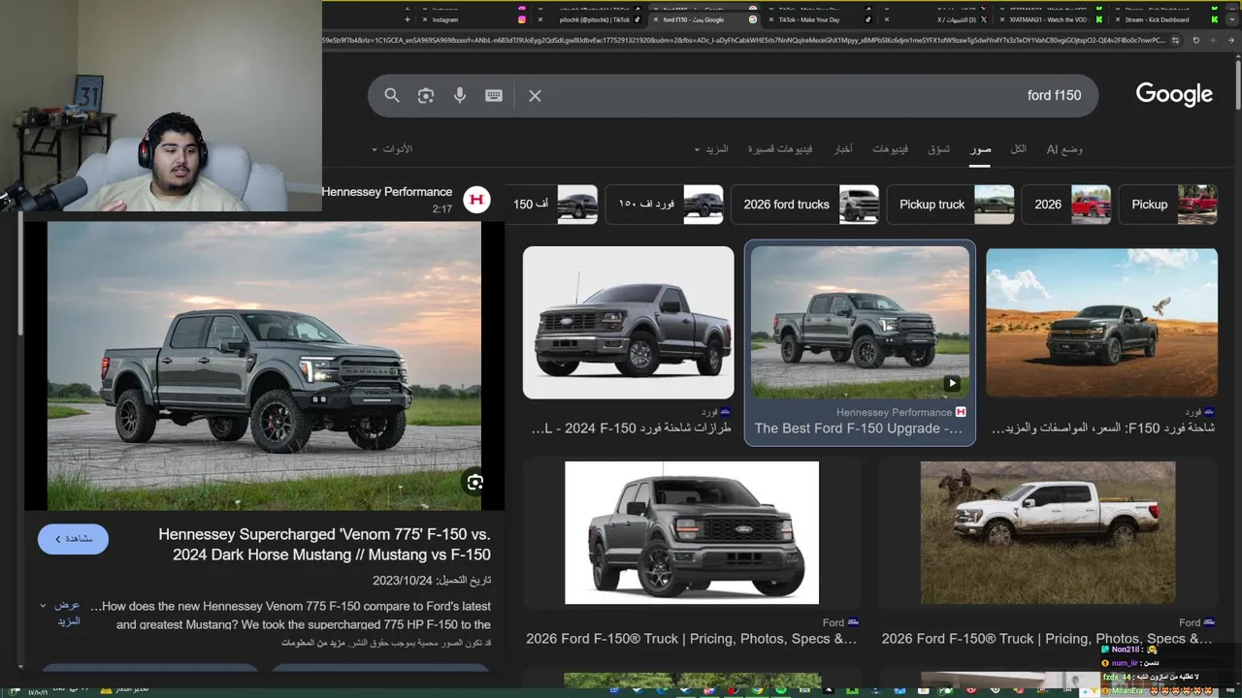Open white F-150 in field image
The width and height of the screenshot is (1242, 698).
coord(1048,532)
